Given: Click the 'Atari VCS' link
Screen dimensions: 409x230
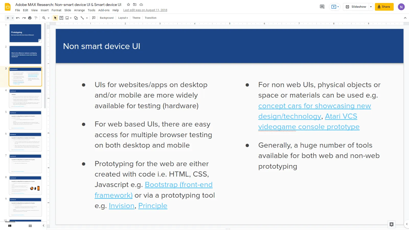Looking at the screenshot, I should 341,116.
